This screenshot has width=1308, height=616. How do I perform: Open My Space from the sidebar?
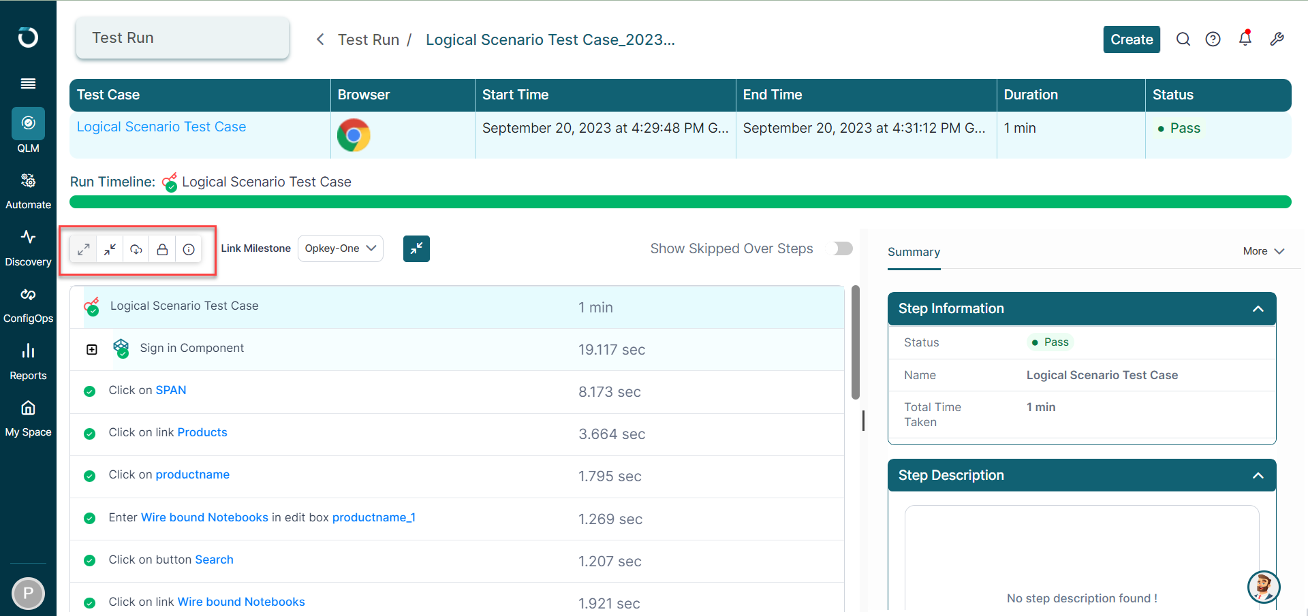pyautogui.click(x=28, y=418)
